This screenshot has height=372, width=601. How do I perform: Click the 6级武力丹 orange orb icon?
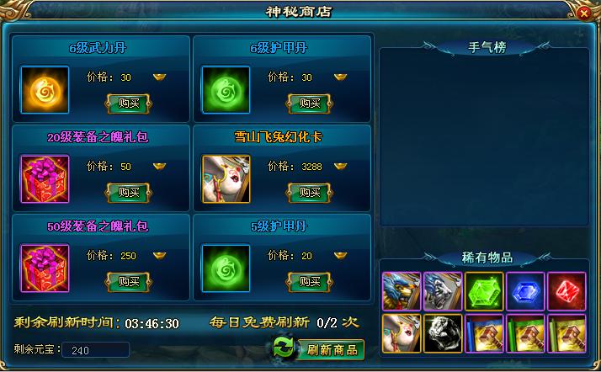(45, 90)
